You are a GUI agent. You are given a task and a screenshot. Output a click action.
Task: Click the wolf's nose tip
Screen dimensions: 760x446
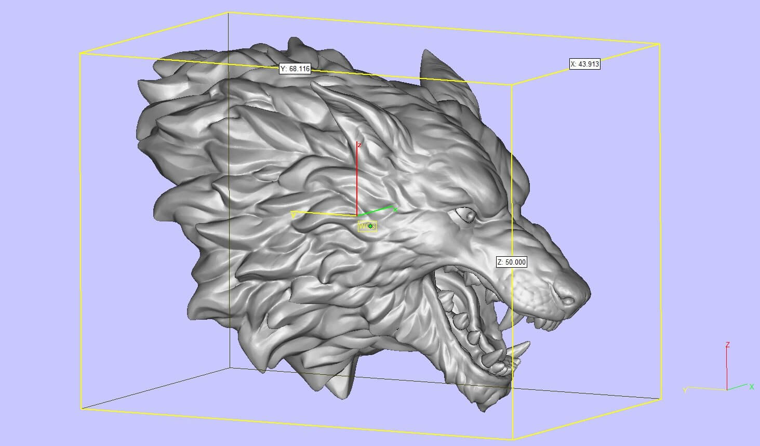click(569, 298)
